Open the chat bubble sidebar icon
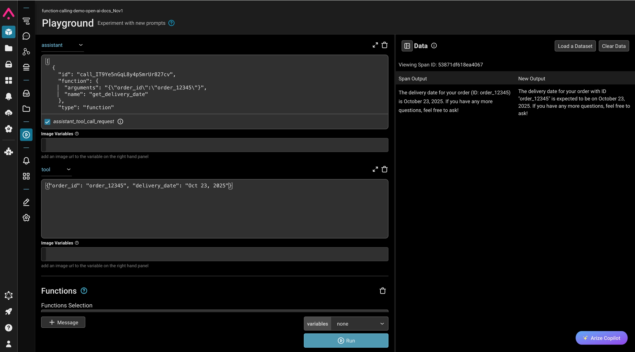This screenshot has width=635, height=352. 26,36
